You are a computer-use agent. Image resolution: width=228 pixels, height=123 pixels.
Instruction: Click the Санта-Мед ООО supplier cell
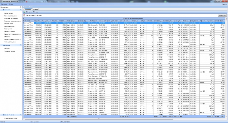click(93, 78)
